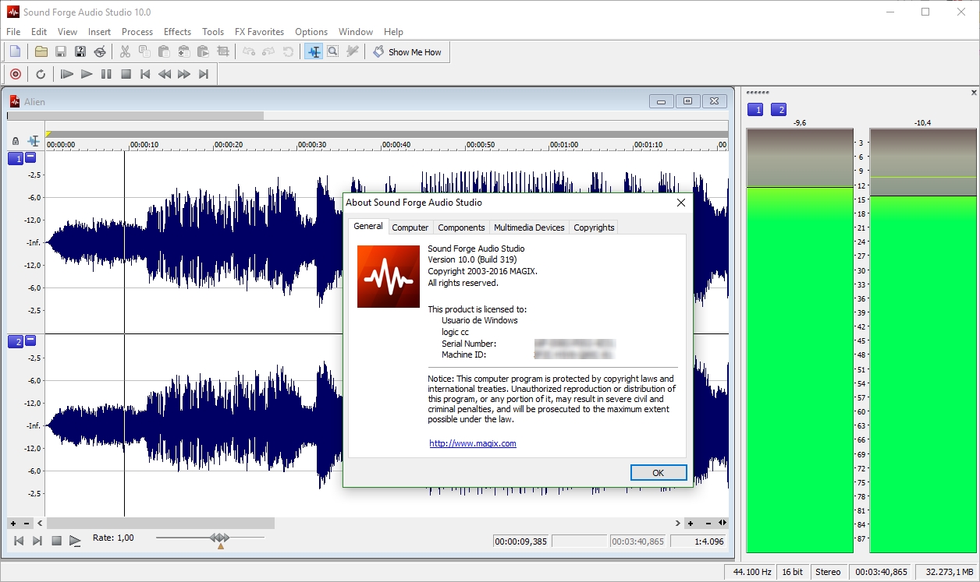Pause playback in the transport toolbar
This screenshot has height=582, width=980.
coord(106,74)
